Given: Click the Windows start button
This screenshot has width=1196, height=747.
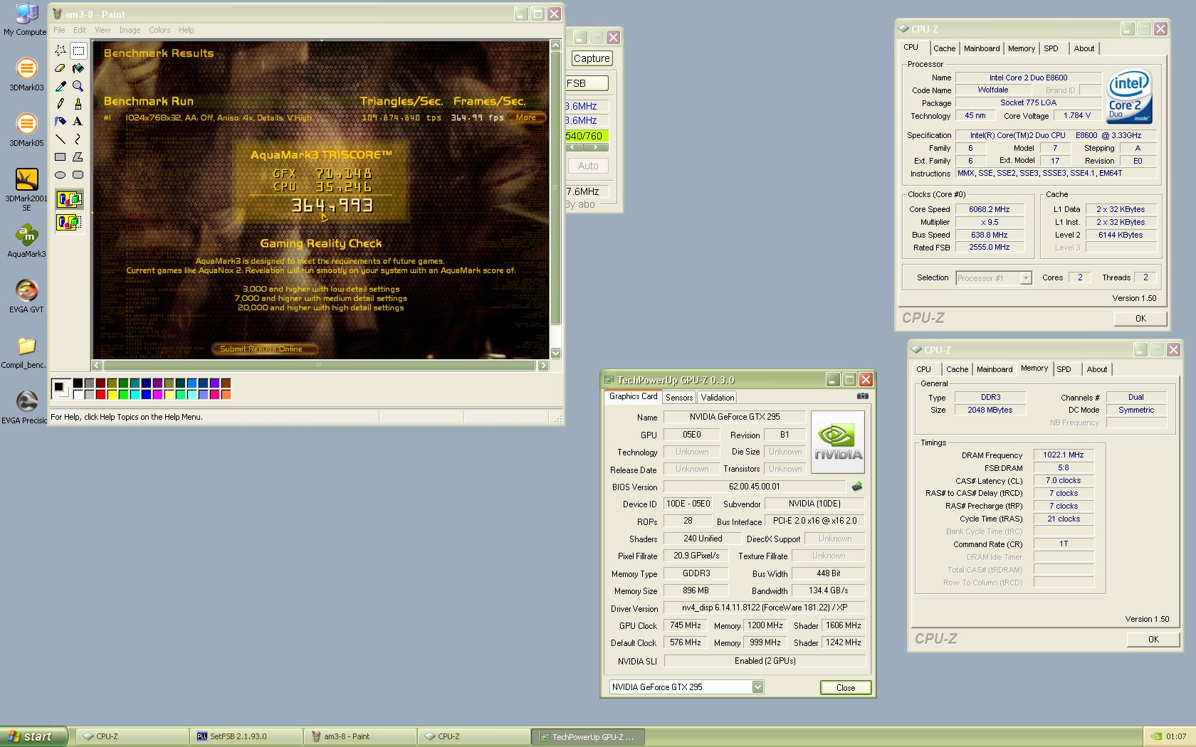Looking at the screenshot, I should click(x=34, y=736).
